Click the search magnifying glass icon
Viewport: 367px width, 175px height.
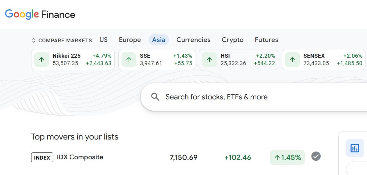point(155,97)
